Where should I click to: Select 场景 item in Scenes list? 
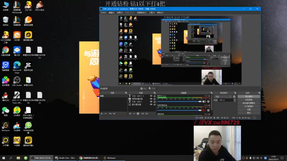click(x=113, y=96)
